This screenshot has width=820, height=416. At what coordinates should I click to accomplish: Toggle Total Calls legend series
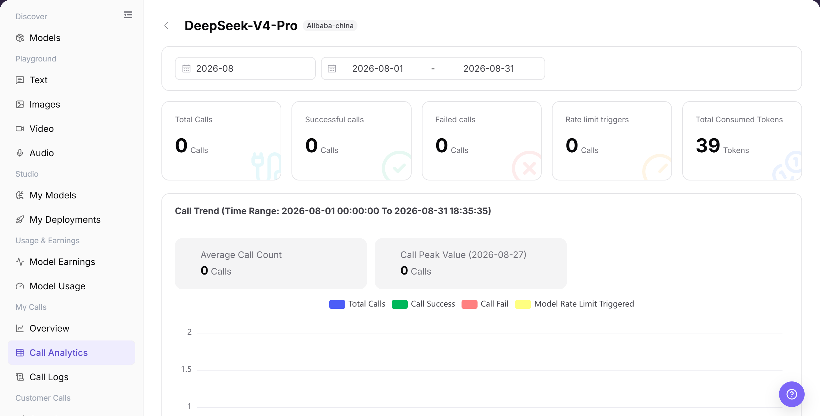[x=357, y=304]
